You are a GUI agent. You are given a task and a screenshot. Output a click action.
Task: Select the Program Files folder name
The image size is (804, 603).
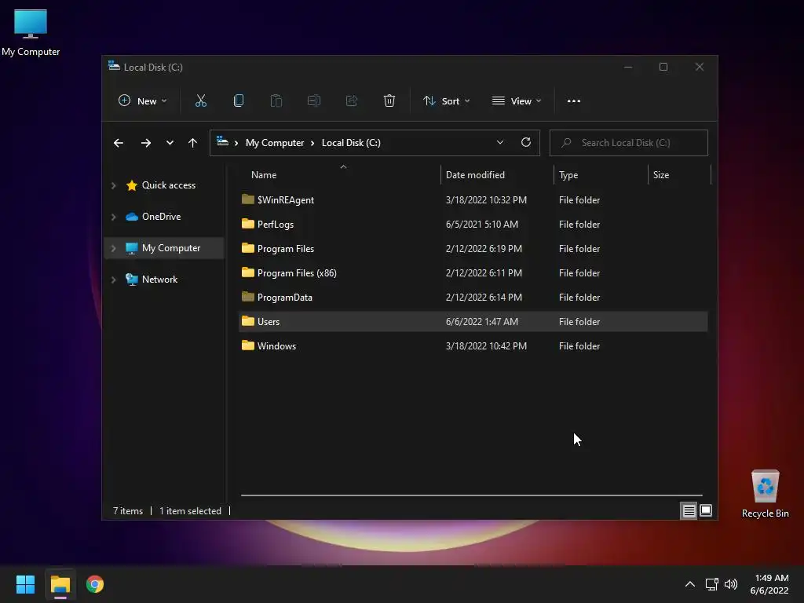(286, 249)
